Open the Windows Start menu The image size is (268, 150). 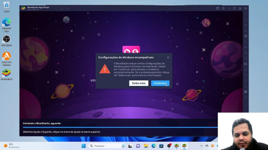[83, 146]
